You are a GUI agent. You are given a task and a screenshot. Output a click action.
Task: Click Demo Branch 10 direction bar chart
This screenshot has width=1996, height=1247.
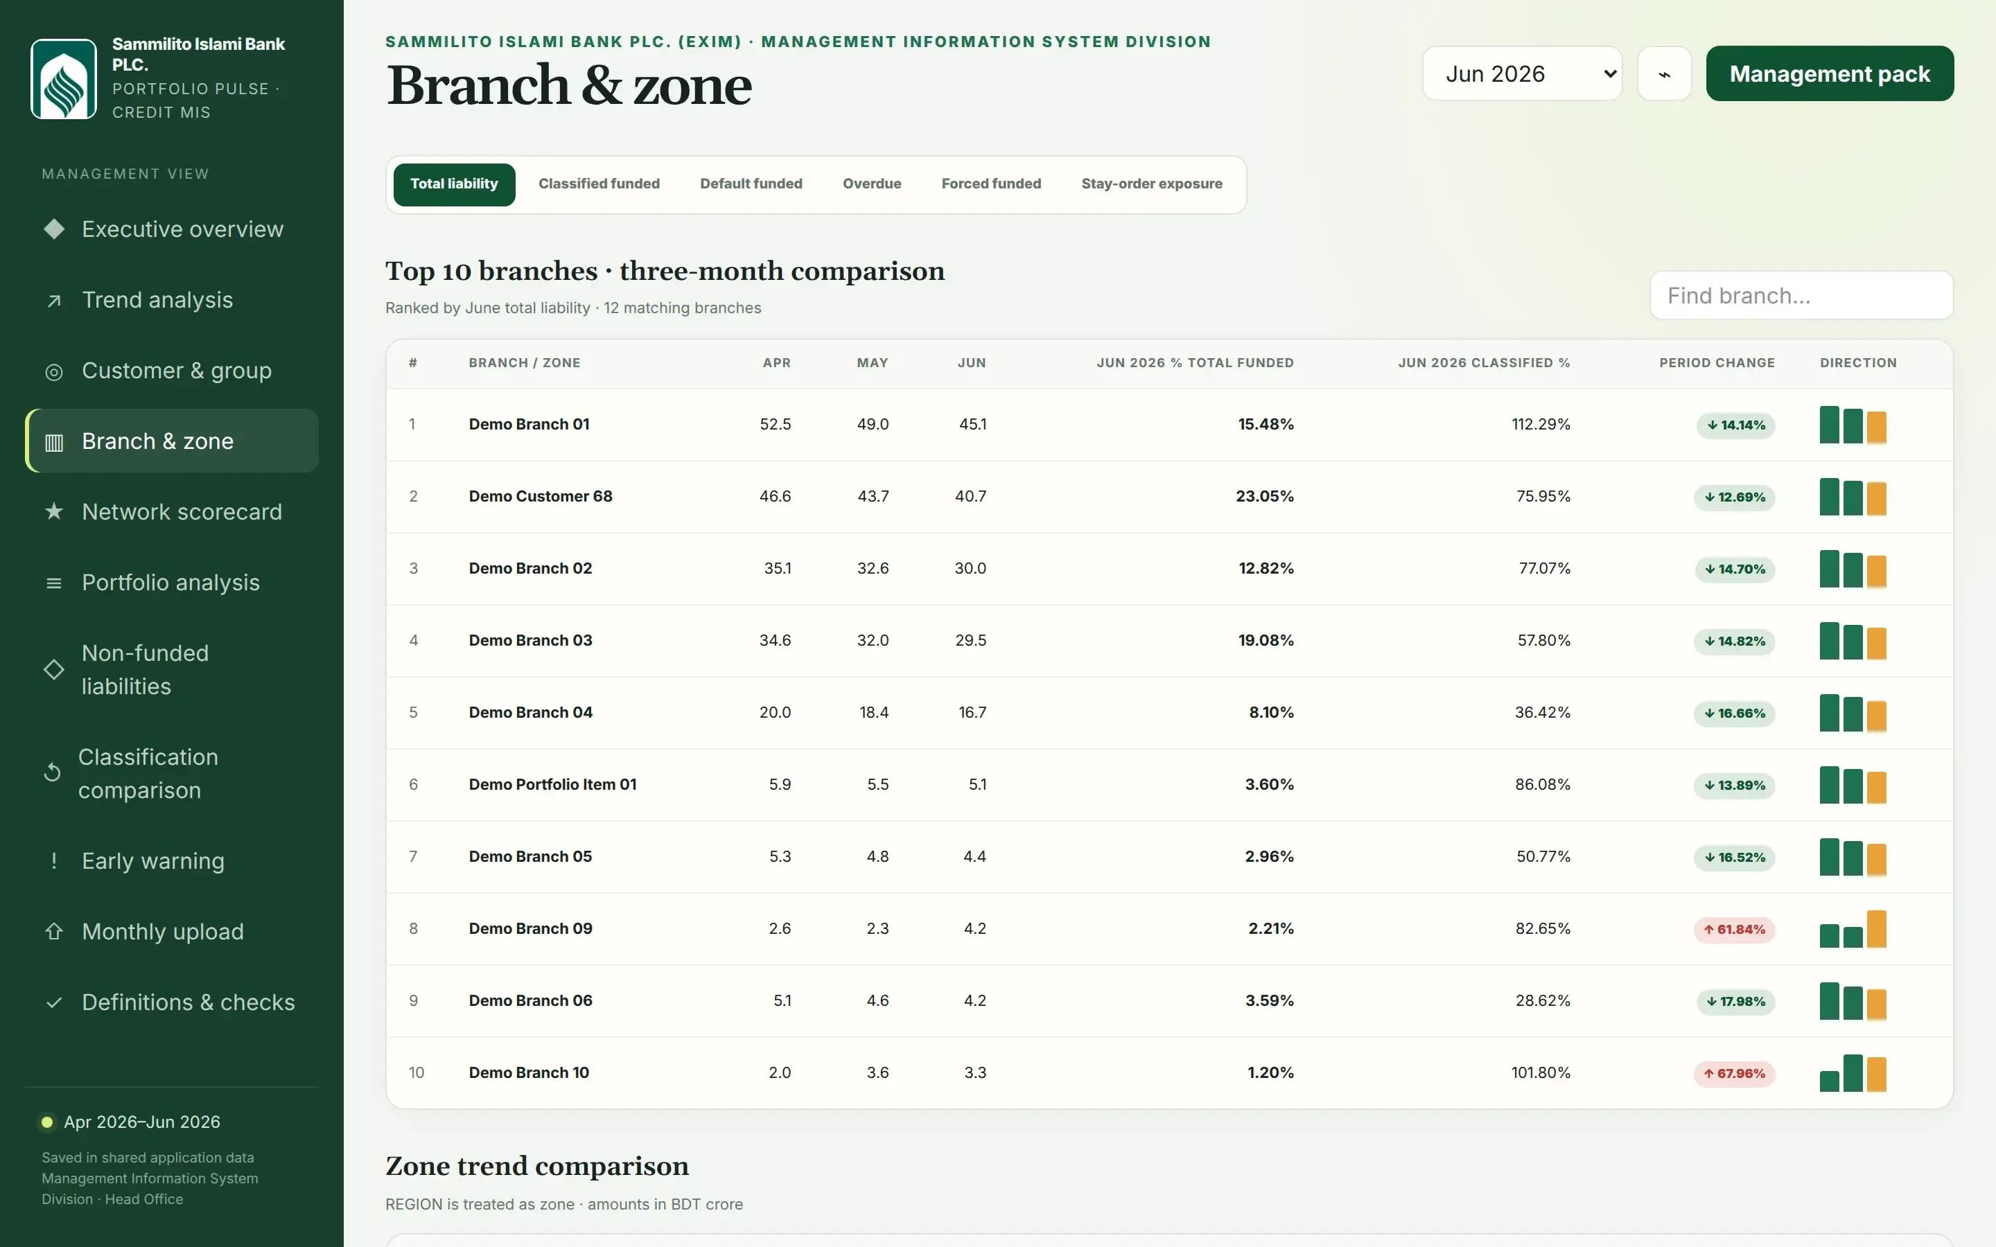coord(1853,1073)
